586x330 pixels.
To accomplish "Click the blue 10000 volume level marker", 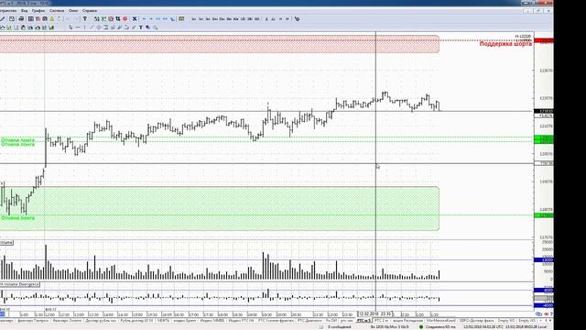I will tap(543, 259).
